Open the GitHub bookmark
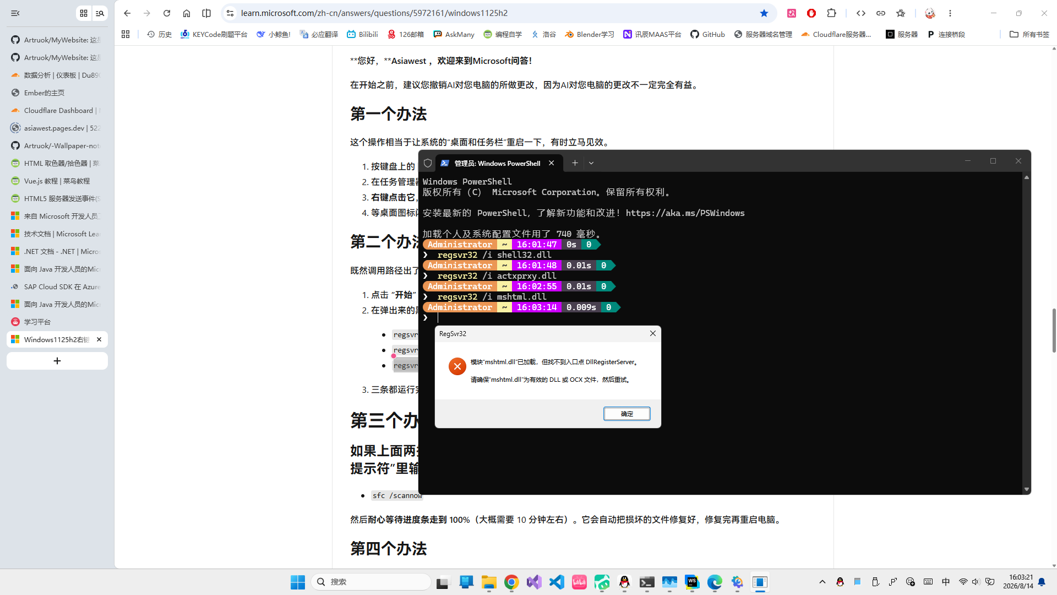The height and width of the screenshot is (595, 1057). pyautogui.click(x=707, y=34)
